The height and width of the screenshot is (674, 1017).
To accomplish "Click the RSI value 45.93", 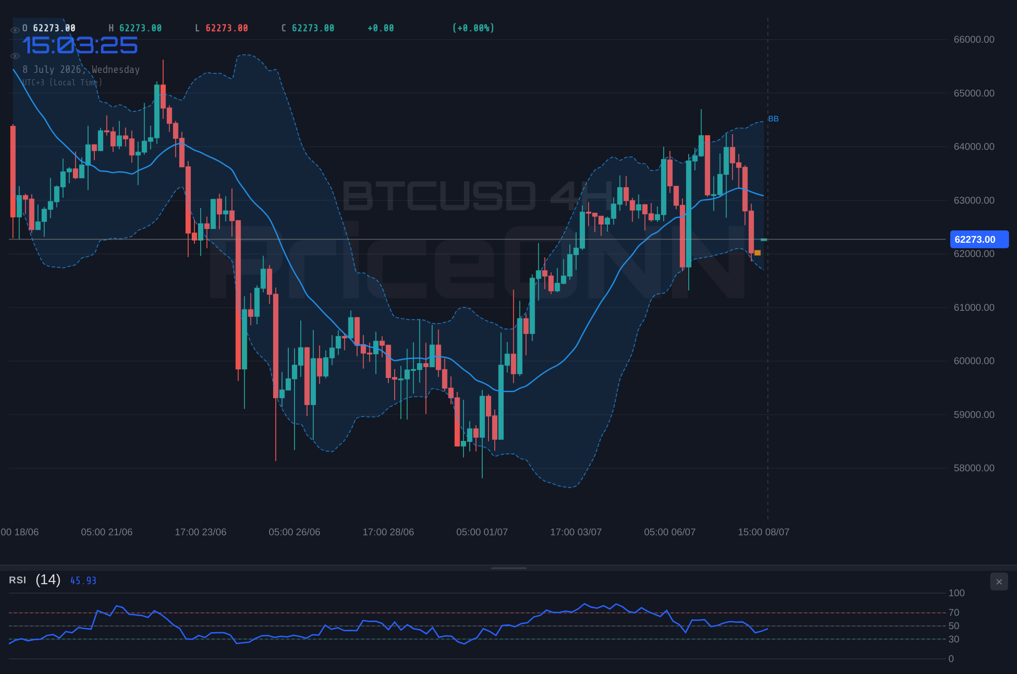I will click(83, 581).
